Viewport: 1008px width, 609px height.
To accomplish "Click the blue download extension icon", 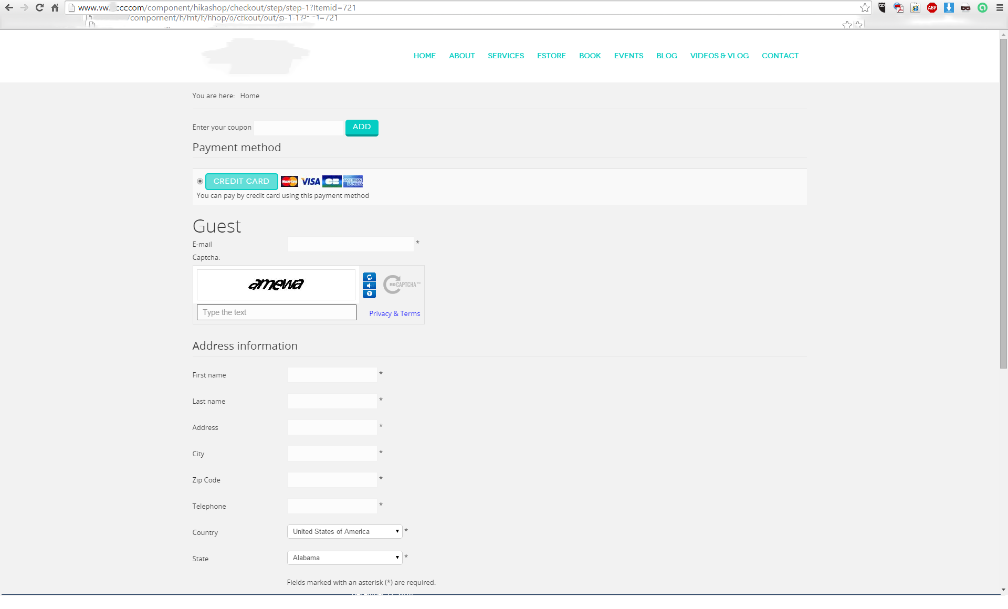I will pos(949,7).
